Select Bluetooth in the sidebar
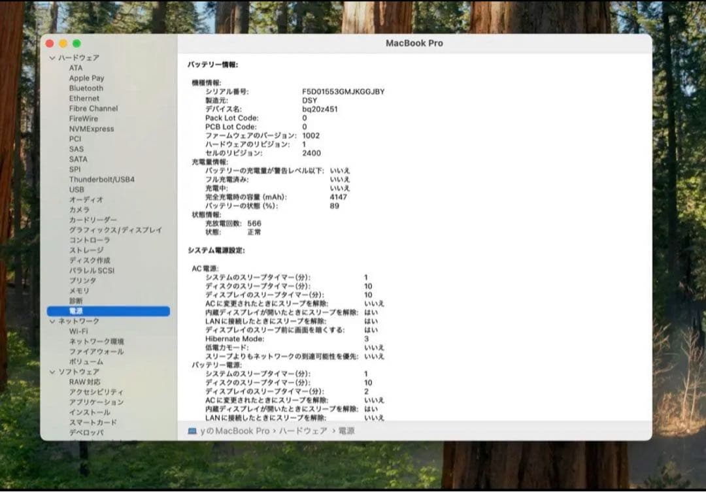Viewport: 706px width, 492px height. [86, 88]
